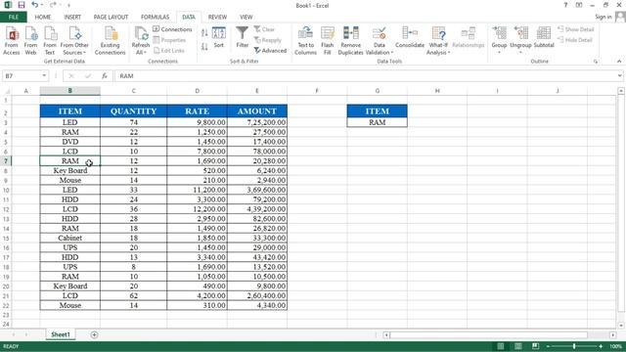Open Data Validation
Image resolution: width=626 pixels, height=352 pixels.
pyautogui.click(x=379, y=40)
